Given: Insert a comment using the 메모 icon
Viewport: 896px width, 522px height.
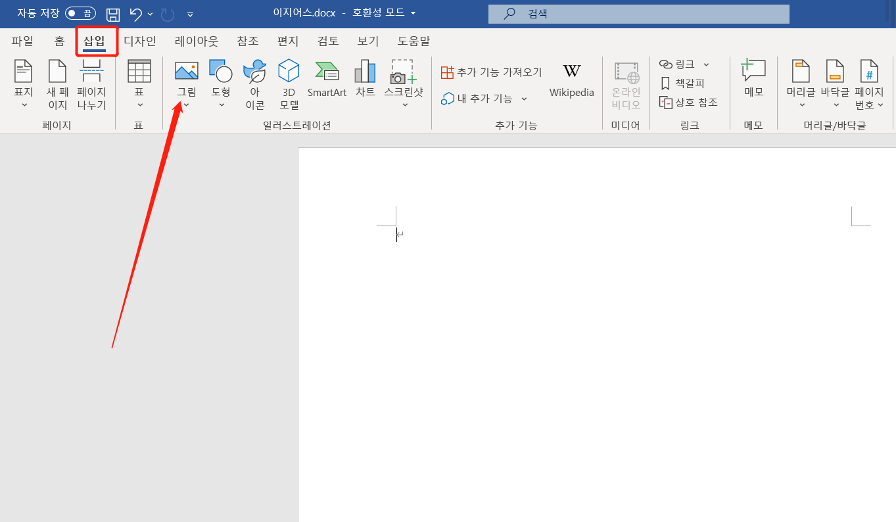Looking at the screenshot, I should point(753,79).
